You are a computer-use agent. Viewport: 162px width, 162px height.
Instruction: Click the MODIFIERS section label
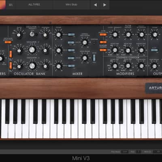click(x=125, y=74)
